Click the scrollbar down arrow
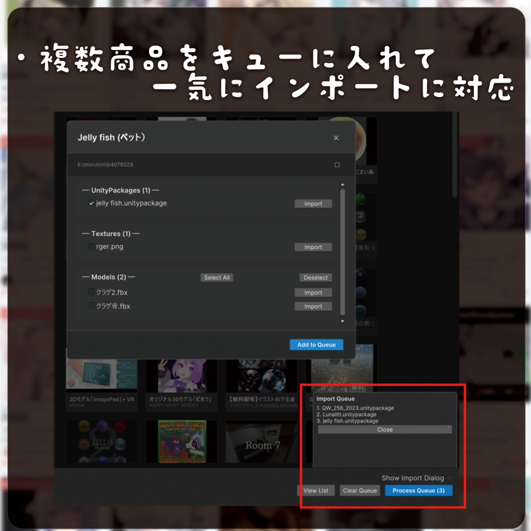The image size is (531, 531). (342, 321)
